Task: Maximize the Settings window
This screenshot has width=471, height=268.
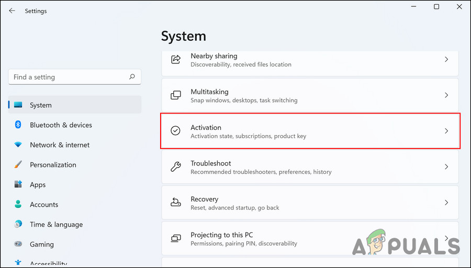Action: (x=436, y=7)
